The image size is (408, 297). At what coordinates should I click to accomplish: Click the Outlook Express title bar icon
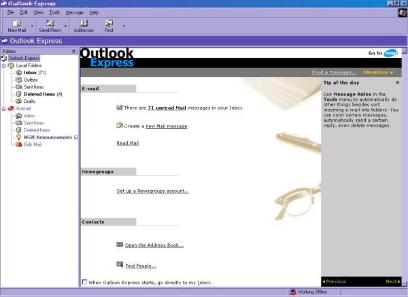[x=3, y=3]
